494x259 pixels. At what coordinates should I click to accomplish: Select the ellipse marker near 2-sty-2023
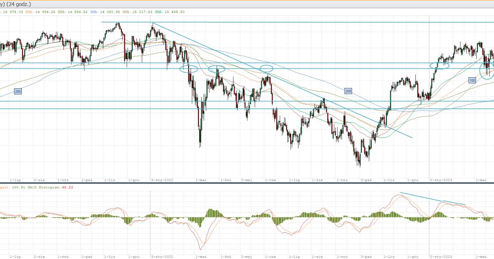pyautogui.click(x=439, y=65)
